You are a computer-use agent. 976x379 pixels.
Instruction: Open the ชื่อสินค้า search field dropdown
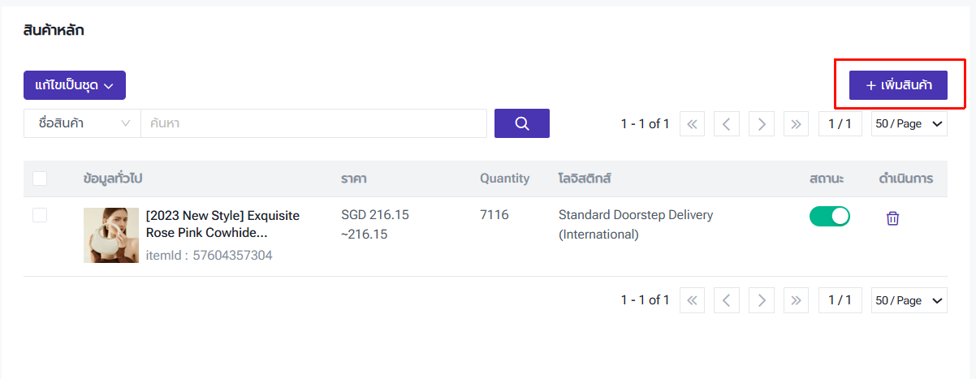(x=83, y=123)
